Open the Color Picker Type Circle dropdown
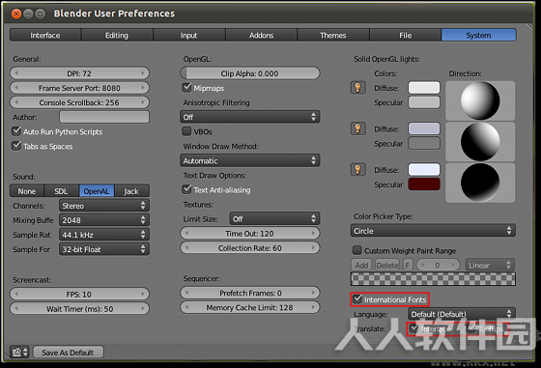This screenshot has width=541, height=368. (433, 231)
